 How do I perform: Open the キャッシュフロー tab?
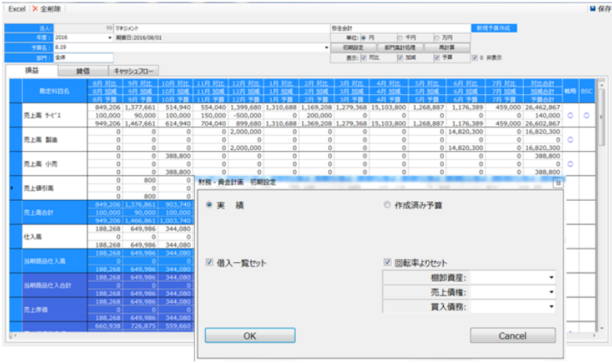(136, 71)
